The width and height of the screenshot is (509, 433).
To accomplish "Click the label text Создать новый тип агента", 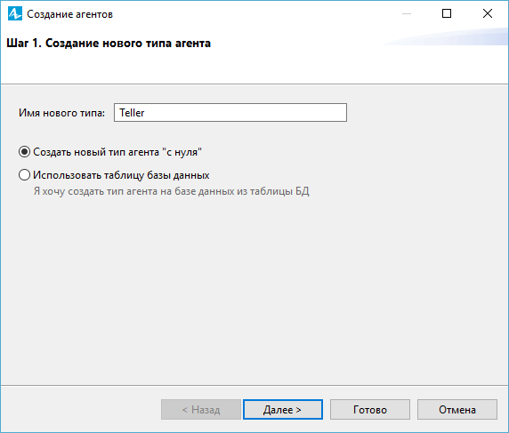I will coord(96,152).
